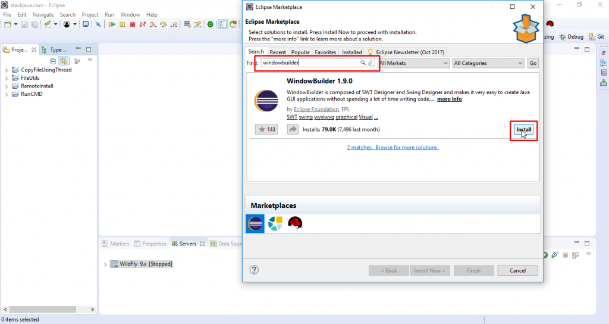Switch to the Recent tab in Marketplace
This screenshot has height=324, width=609.
click(x=278, y=52)
